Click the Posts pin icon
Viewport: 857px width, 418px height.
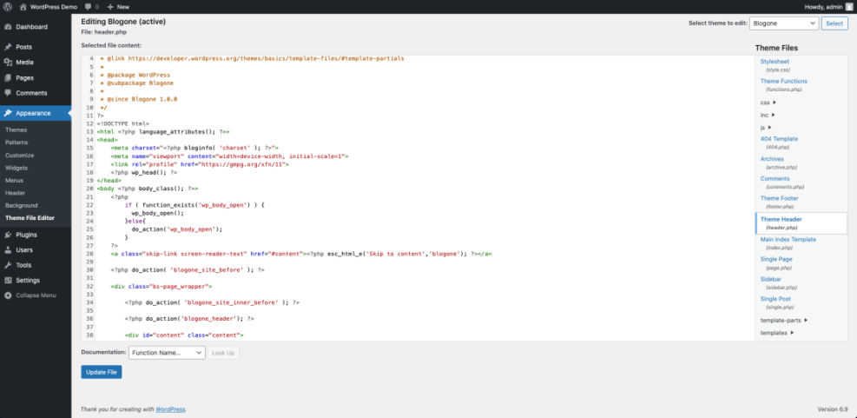[x=8, y=47]
